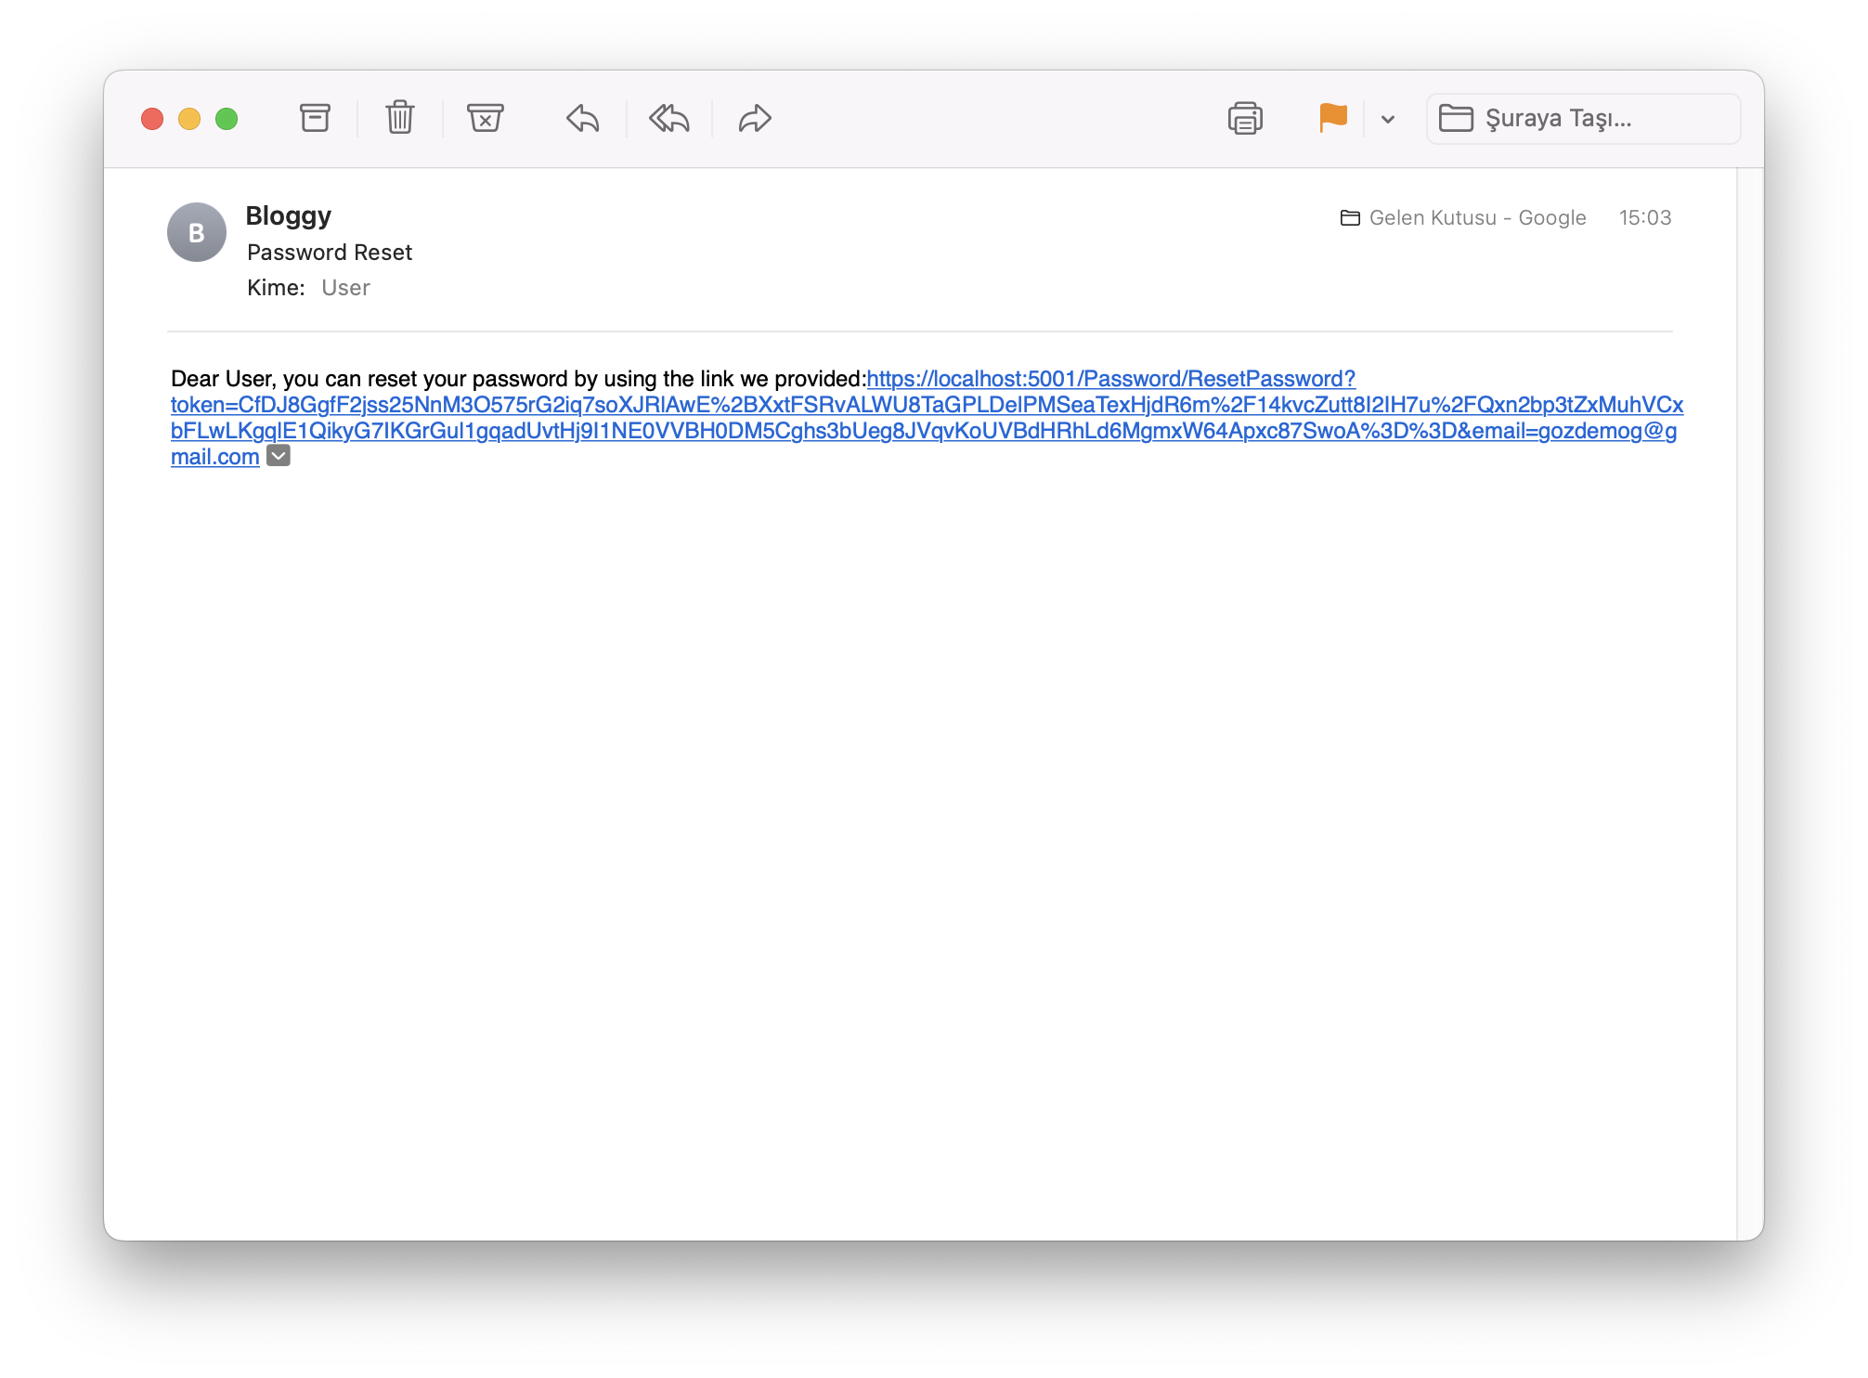Move message to Junk with the X box icon

[485, 118]
